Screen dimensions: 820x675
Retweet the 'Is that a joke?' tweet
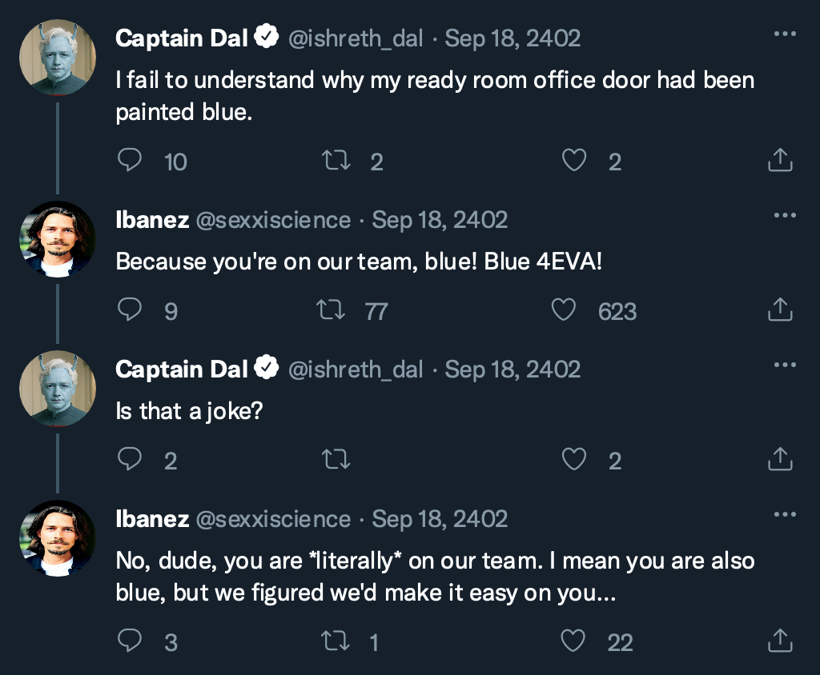336,459
